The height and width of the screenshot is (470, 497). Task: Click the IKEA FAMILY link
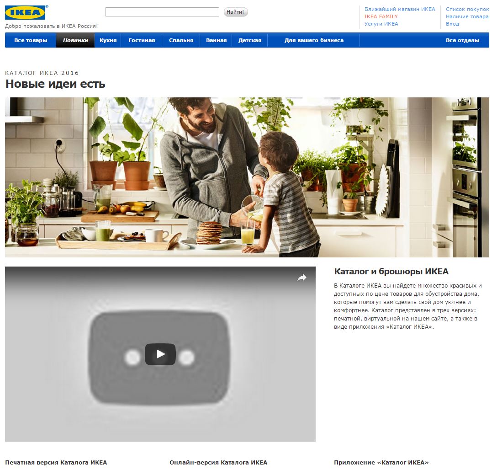[381, 16]
